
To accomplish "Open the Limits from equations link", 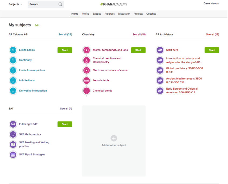I will (x=32, y=70).
